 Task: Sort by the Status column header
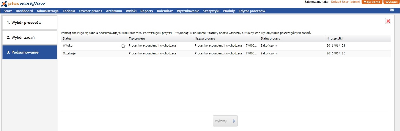click(94, 38)
